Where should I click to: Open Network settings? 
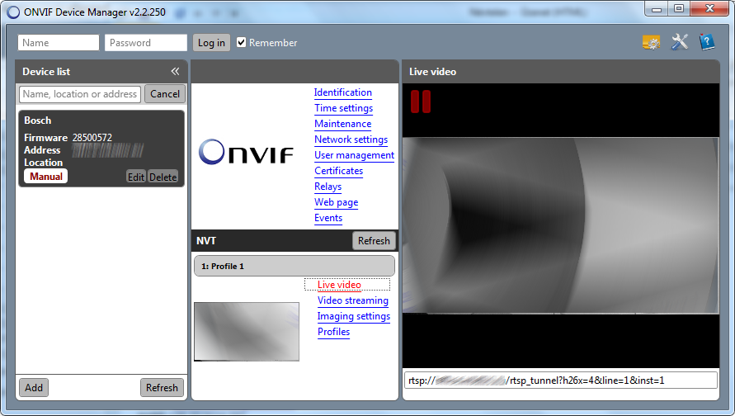point(351,139)
